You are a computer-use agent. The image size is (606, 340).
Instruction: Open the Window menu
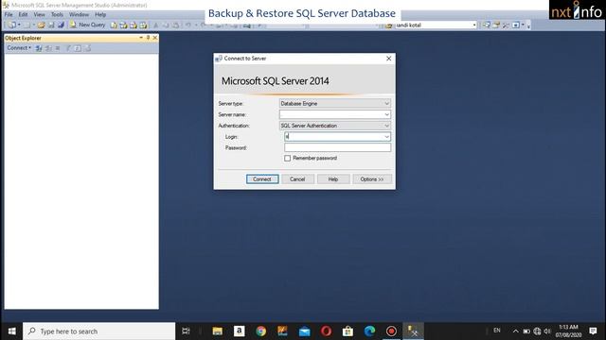point(79,15)
